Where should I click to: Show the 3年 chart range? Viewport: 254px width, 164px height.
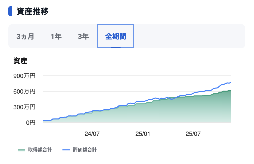point(83,36)
